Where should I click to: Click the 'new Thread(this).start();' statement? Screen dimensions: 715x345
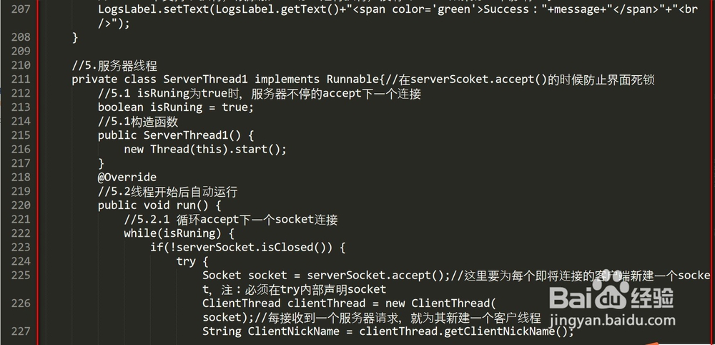[205, 149]
